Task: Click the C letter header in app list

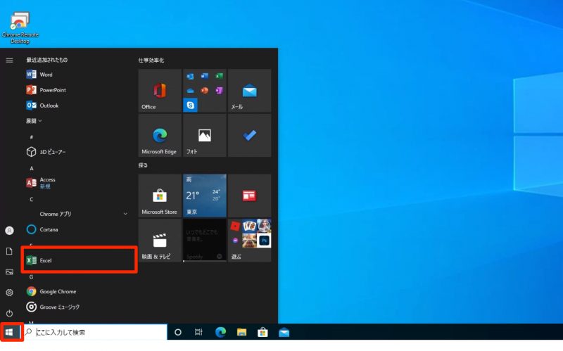Action: [x=32, y=199]
